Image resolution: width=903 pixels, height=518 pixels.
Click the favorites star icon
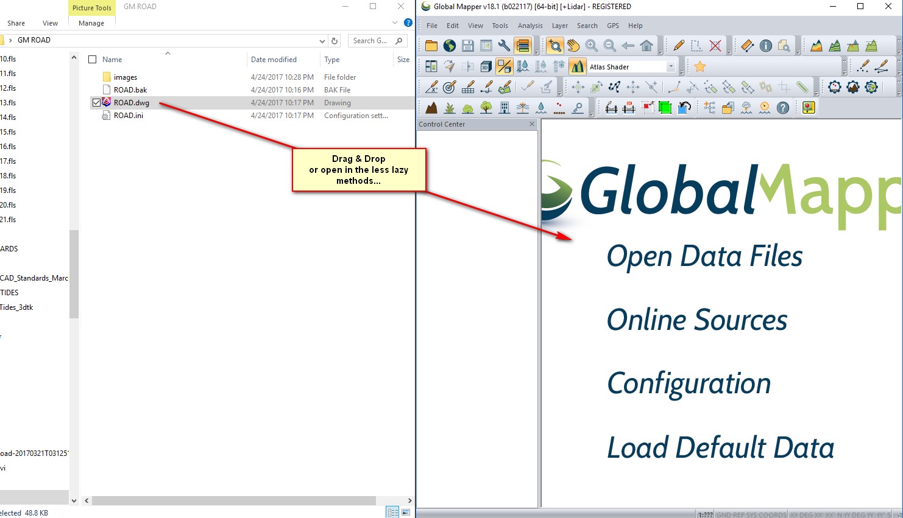pos(700,66)
